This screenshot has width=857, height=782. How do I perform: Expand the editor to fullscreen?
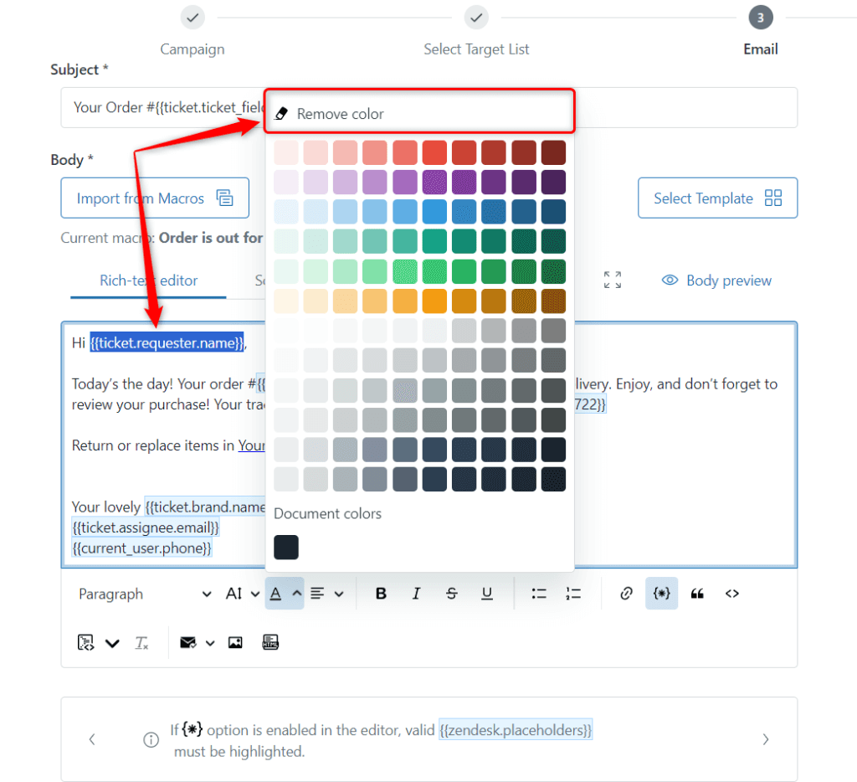612,280
